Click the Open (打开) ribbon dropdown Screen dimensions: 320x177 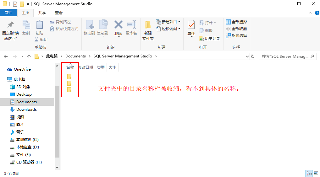(x=207, y=23)
